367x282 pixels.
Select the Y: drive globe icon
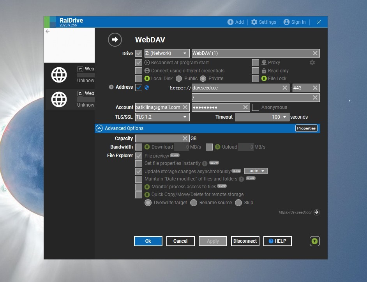[x=59, y=75]
